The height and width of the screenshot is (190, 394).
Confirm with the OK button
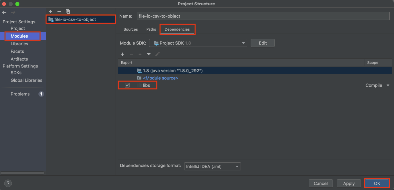[x=377, y=183]
